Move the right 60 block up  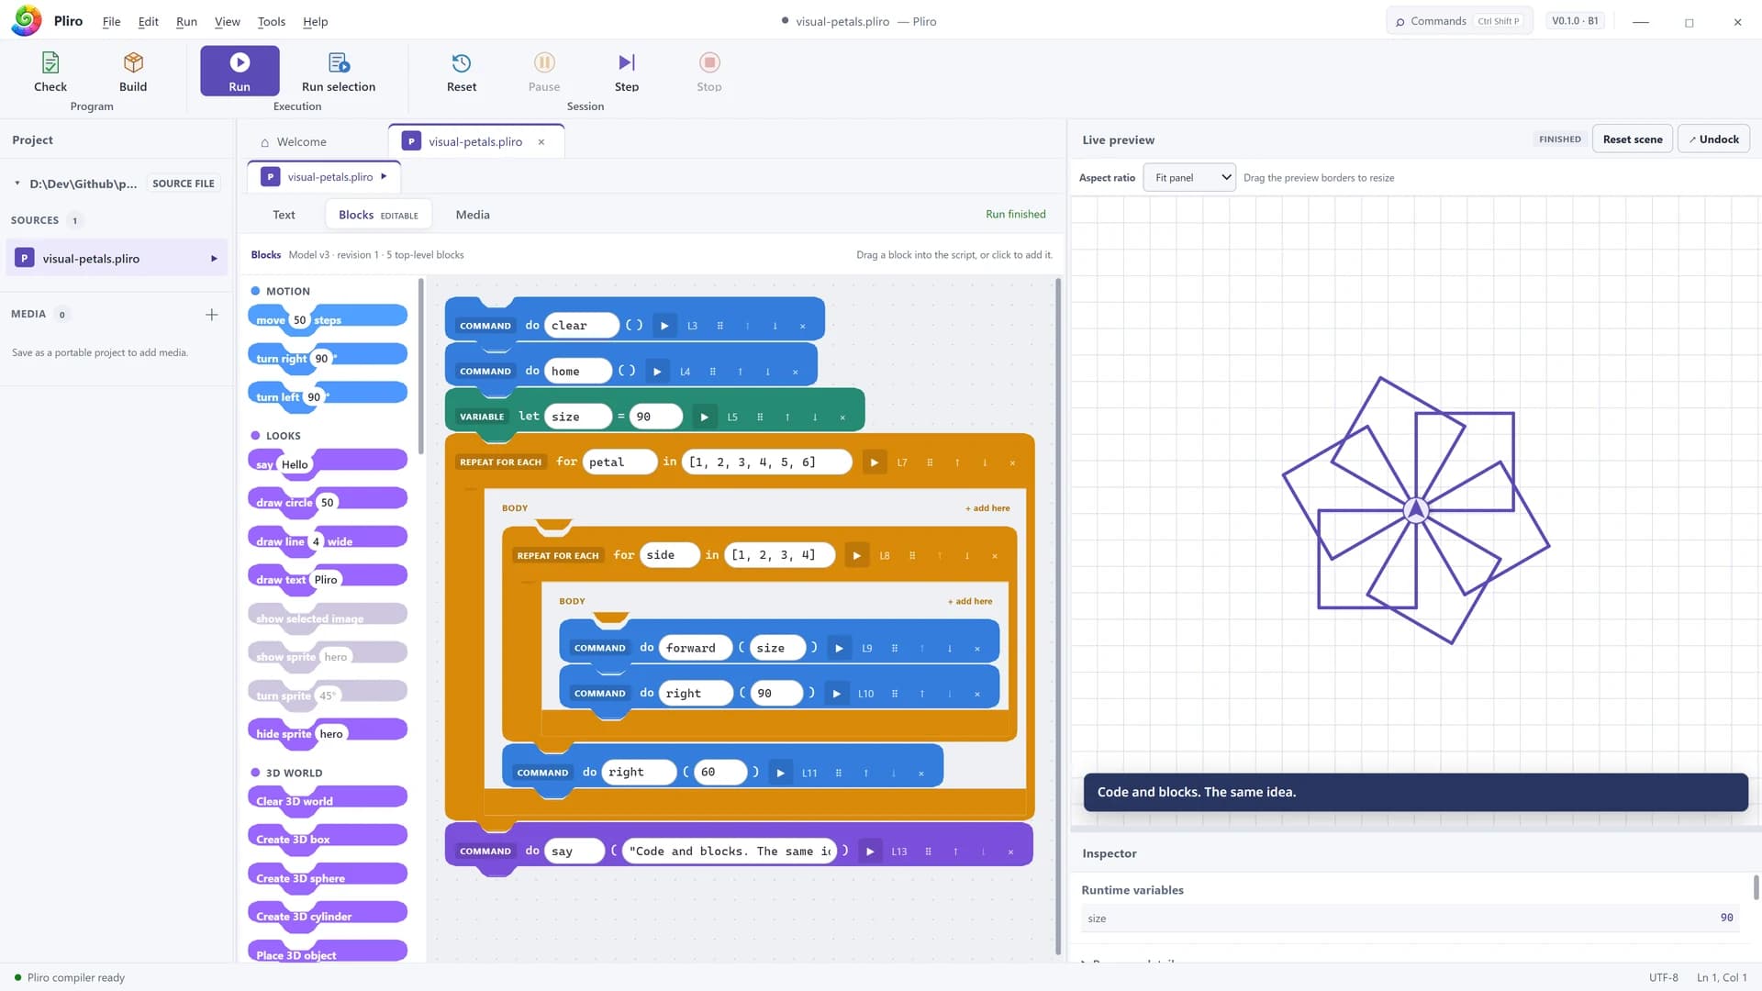[865, 773]
